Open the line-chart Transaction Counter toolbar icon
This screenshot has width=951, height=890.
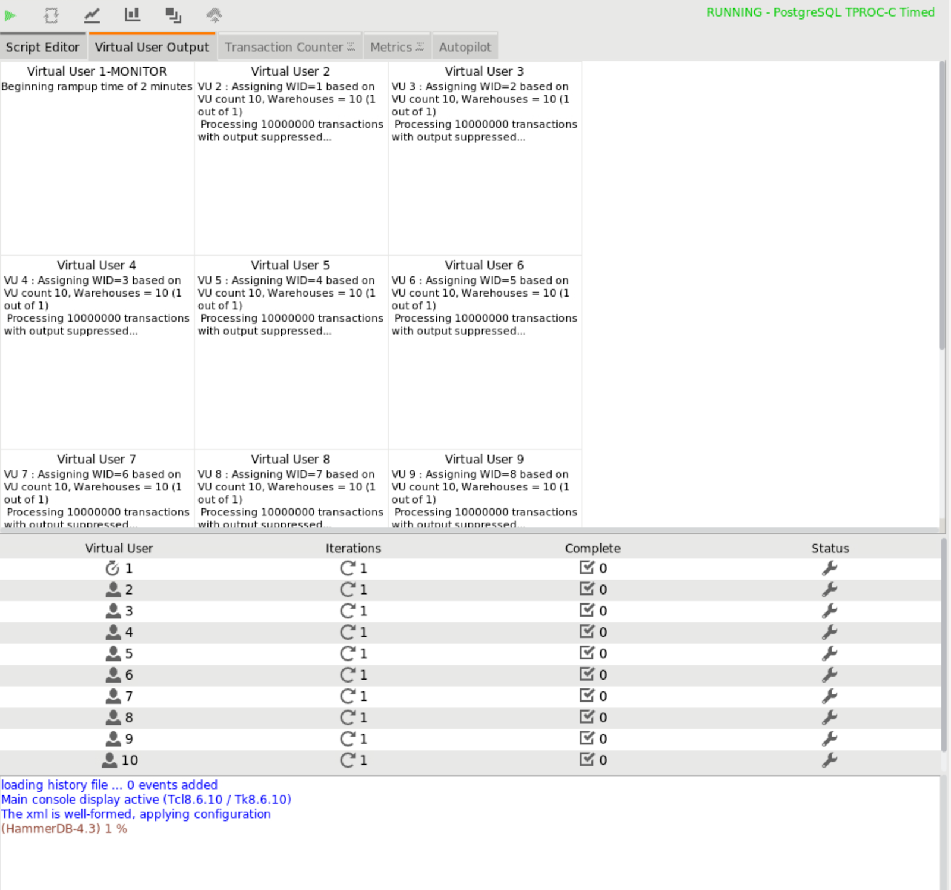click(x=92, y=15)
